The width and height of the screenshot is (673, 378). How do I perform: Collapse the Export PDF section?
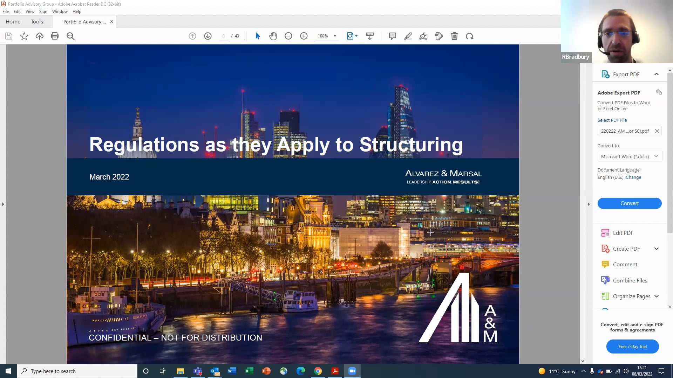tap(657, 74)
